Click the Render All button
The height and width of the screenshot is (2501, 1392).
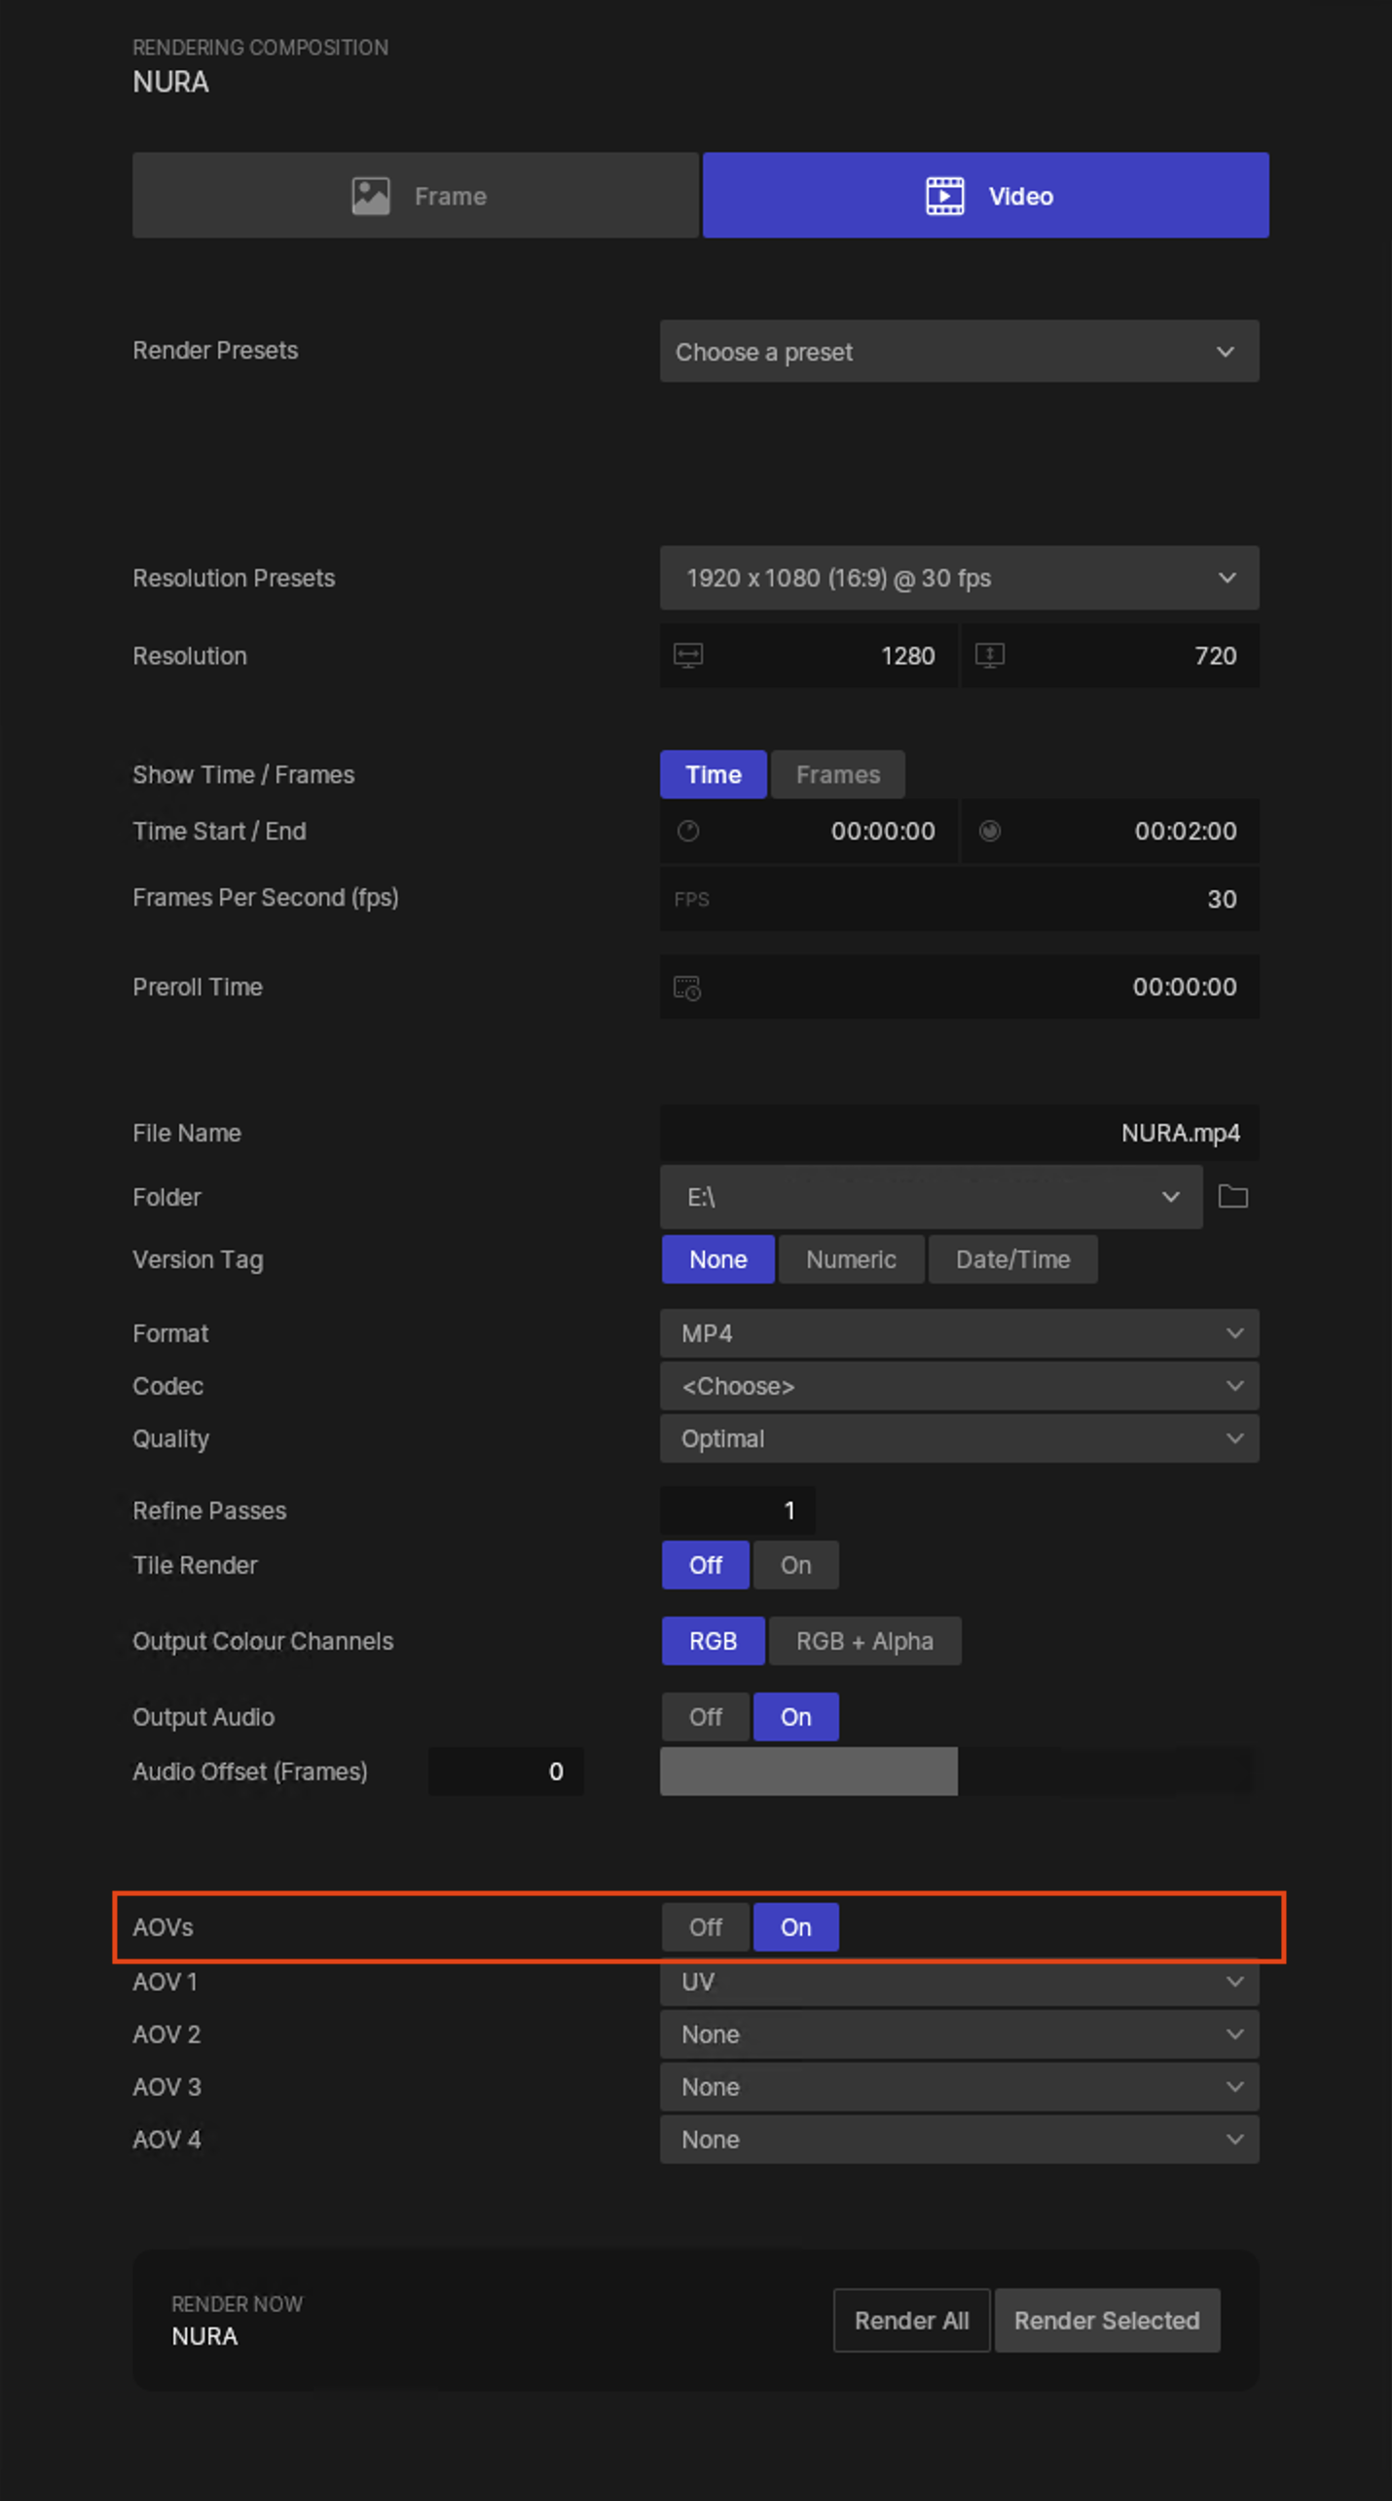tap(911, 2321)
